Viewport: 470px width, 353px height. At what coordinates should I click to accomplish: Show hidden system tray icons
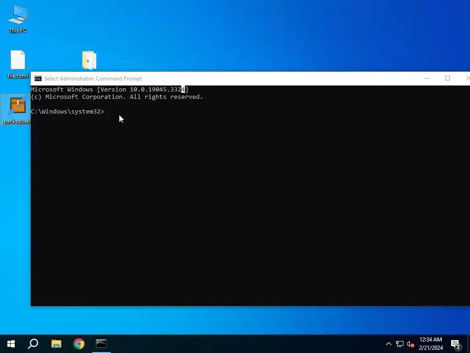point(388,344)
